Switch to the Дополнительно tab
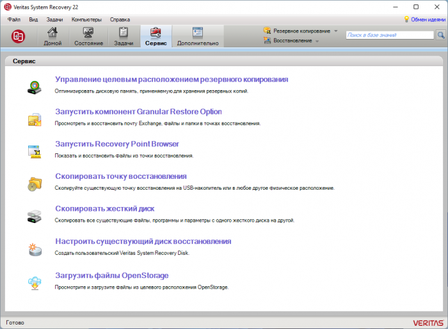 (197, 36)
